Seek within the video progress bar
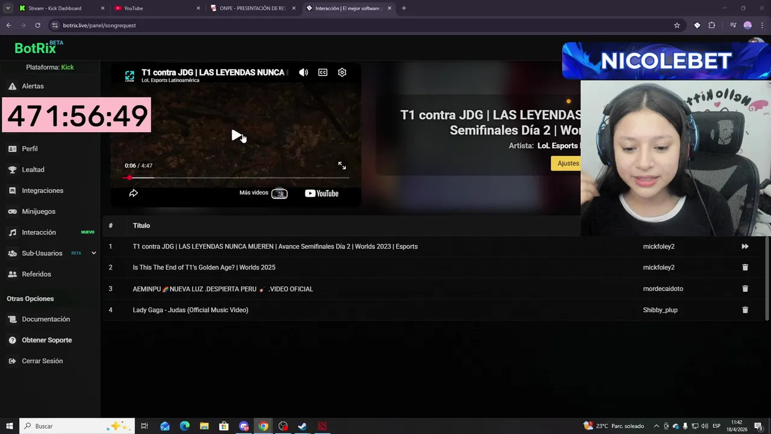The image size is (771, 434). [x=236, y=178]
